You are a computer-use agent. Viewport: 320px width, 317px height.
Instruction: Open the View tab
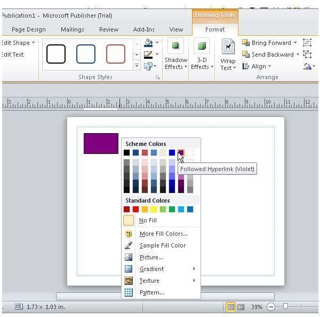click(176, 29)
